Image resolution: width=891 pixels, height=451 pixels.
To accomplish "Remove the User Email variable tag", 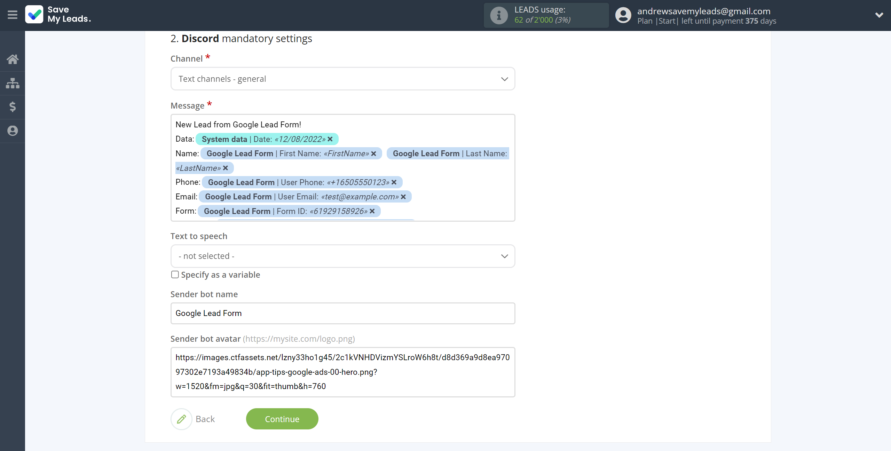I will point(403,197).
